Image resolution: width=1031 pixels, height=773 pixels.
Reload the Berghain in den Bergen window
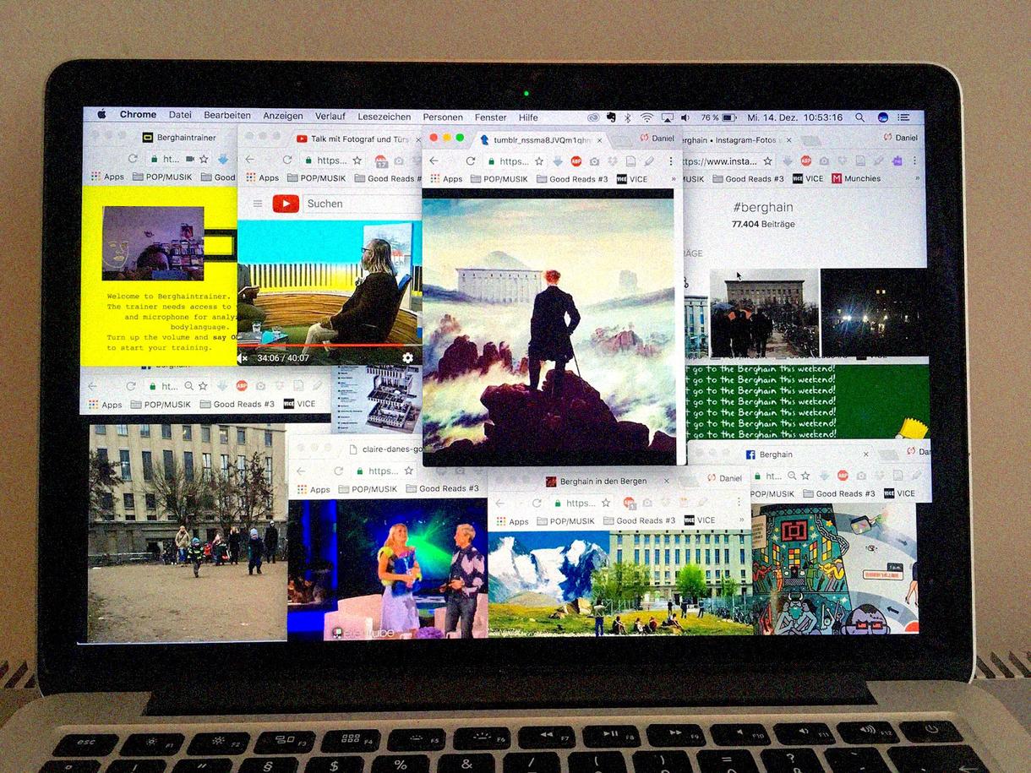point(537,503)
